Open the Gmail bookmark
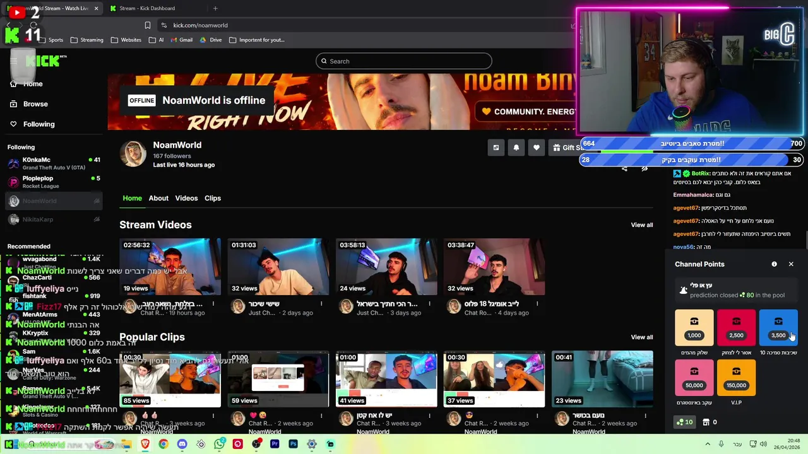Screen dimensions: 808x454 [181, 40]
